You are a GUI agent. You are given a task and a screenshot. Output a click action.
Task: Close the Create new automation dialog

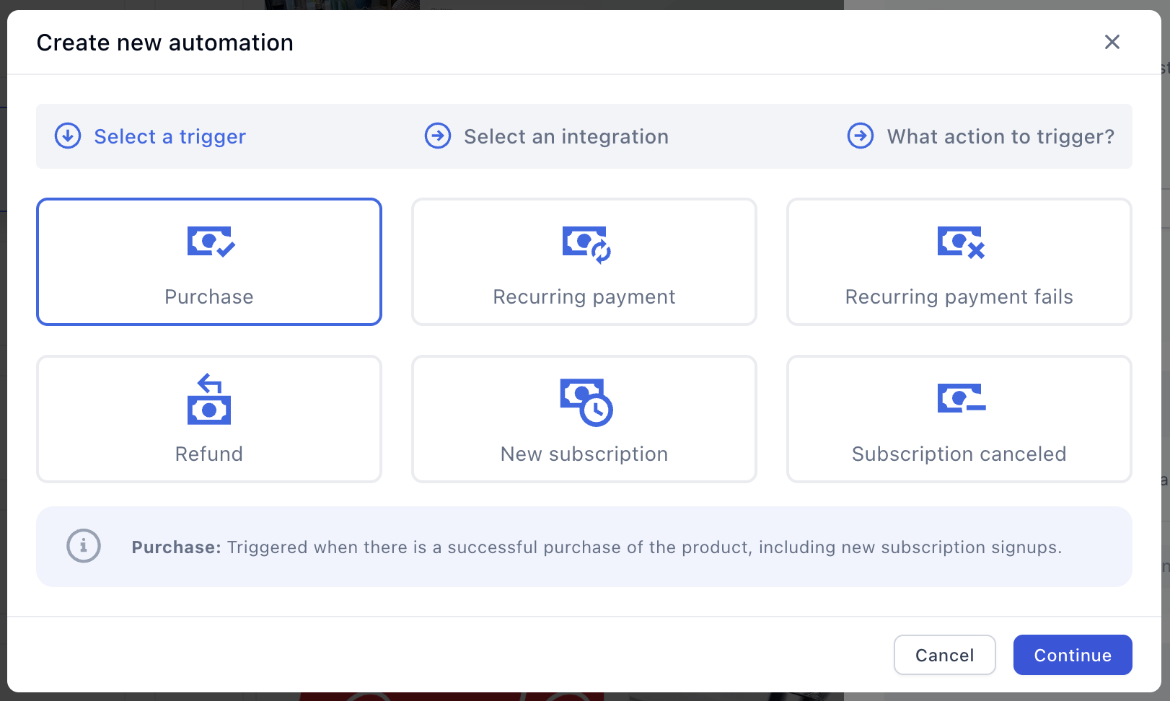[1112, 43]
